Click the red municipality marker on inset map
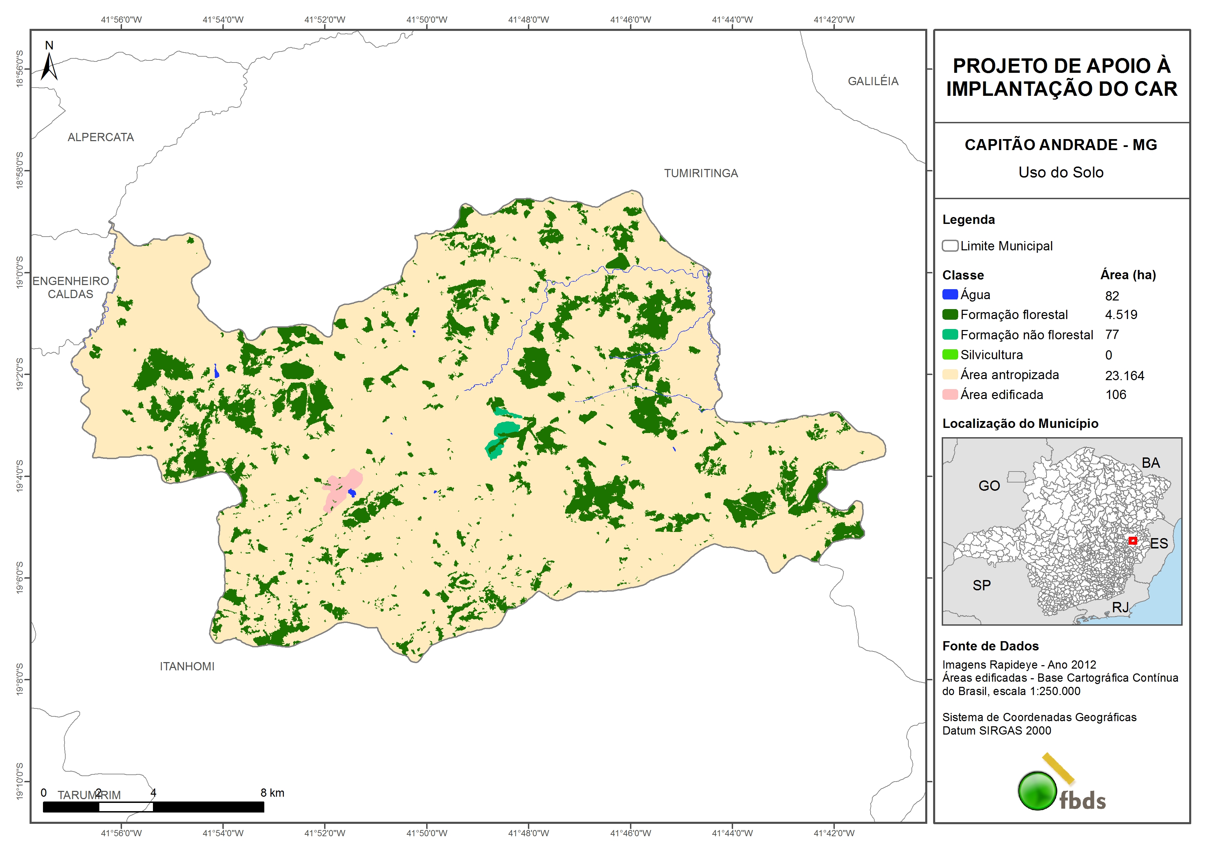The width and height of the screenshot is (1206, 852). tap(1132, 541)
